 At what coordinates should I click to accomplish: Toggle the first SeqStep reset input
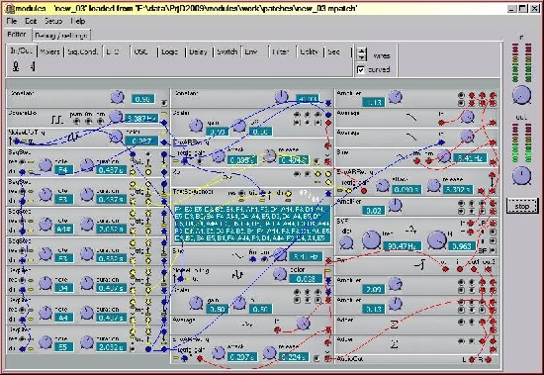[22, 162]
